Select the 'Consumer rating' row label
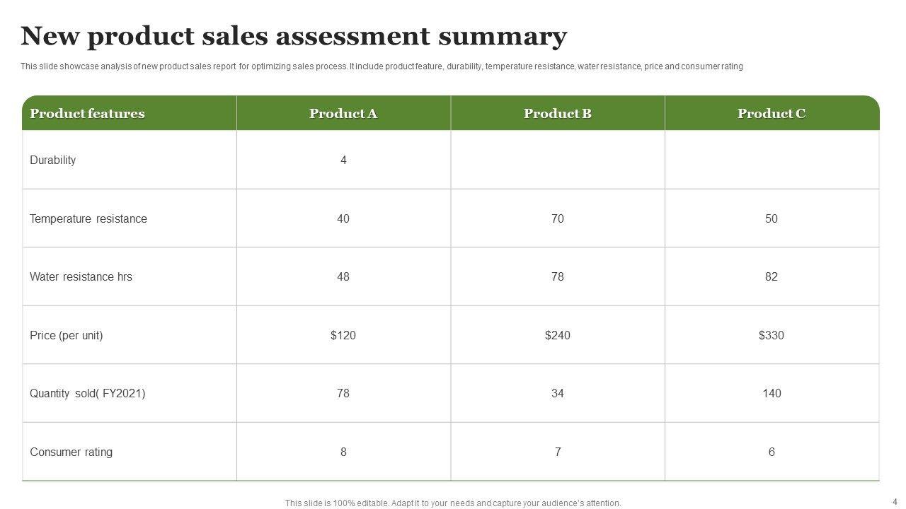 71,452
